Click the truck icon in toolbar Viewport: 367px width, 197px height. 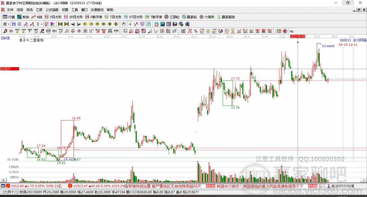click(x=187, y=24)
